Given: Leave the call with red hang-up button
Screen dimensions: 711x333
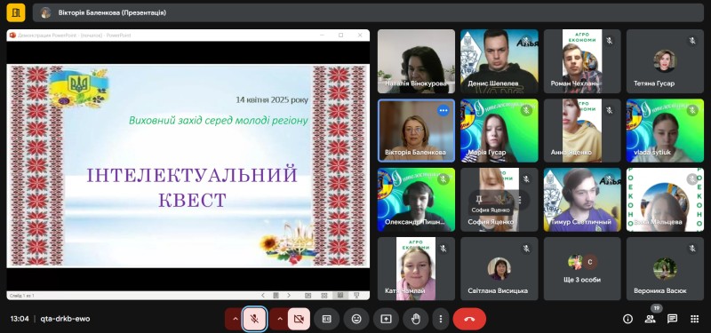Looking at the screenshot, I should 469,319.
